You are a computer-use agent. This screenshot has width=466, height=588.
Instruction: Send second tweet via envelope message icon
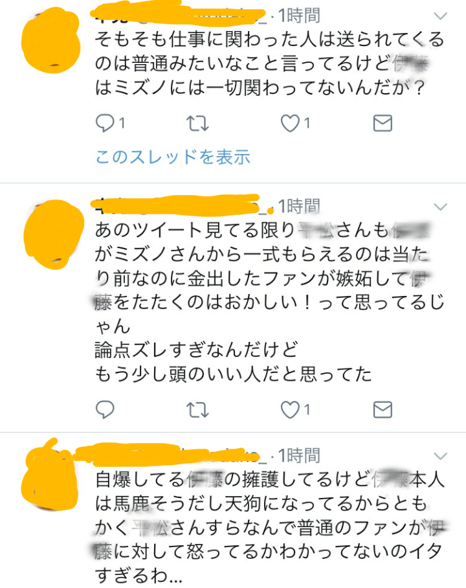pos(383,409)
